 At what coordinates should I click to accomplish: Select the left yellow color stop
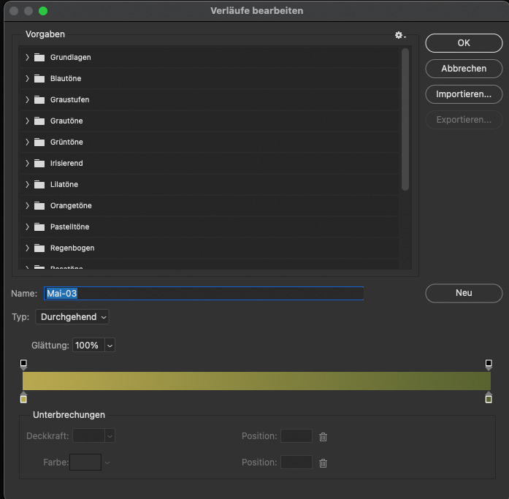click(23, 397)
